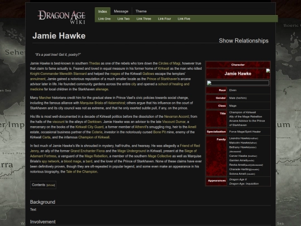Click Dragon Age: Inquisition under Appearances
Viewport: 301px width, 226px height.
pos(244,184)
